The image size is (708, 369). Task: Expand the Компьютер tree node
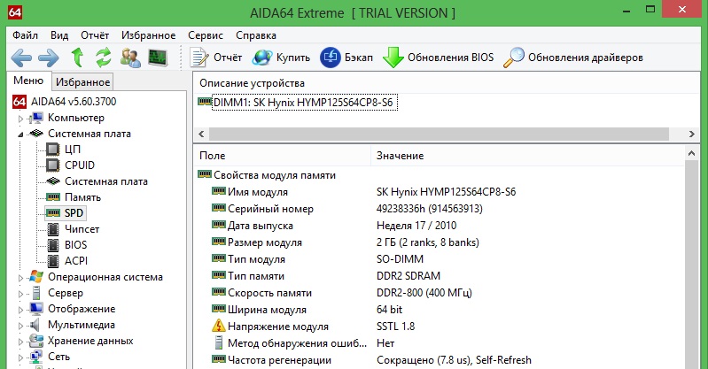coord(20,119)
